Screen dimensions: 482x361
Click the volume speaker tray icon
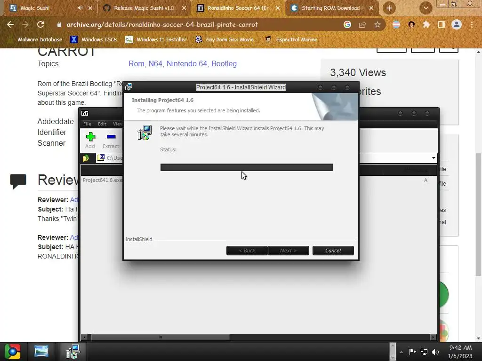click(435, 352)
